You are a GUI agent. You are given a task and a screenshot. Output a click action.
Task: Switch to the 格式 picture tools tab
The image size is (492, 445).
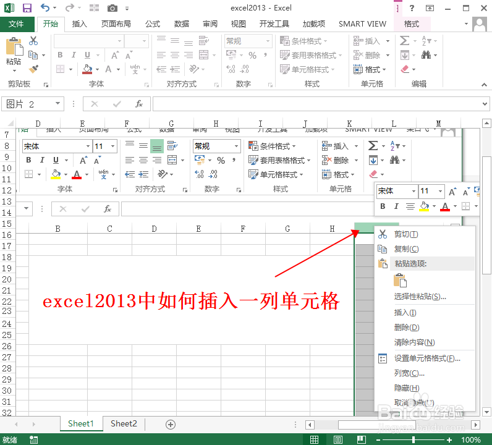click(x=412, y=24)
